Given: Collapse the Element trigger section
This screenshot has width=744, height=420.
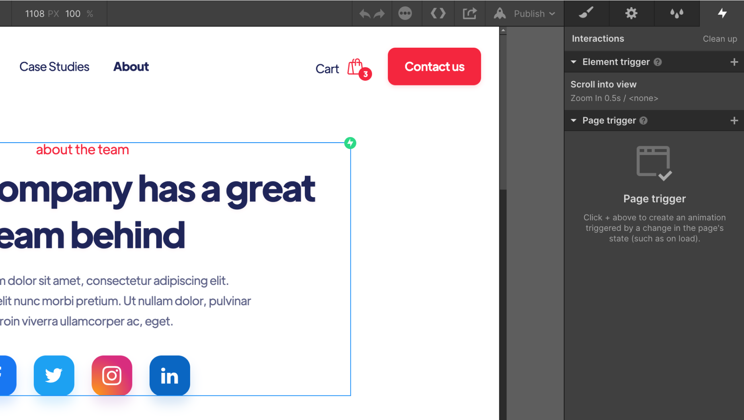Looking at the screenshot, I should point(573,62).
